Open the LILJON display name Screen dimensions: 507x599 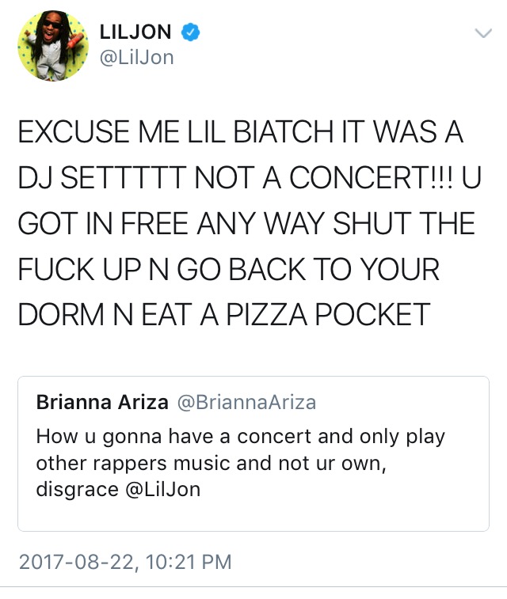[x=135, y=32]
